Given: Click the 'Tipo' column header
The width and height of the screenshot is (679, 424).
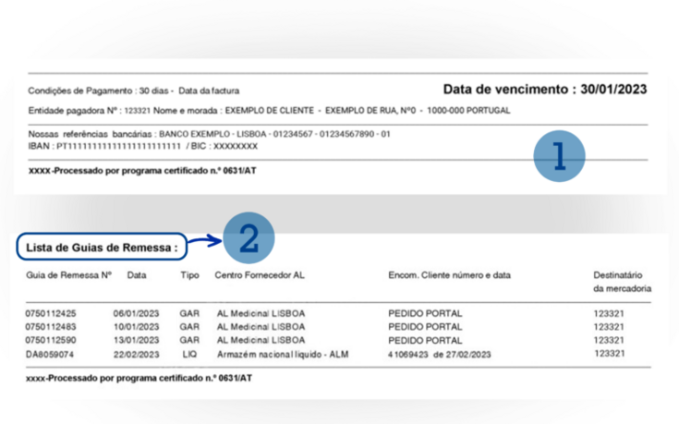Looking at the screenshot, I should click(189, 275).
